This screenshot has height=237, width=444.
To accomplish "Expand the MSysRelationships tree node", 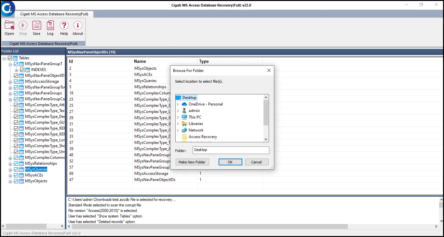I will [x=10, y=164].
